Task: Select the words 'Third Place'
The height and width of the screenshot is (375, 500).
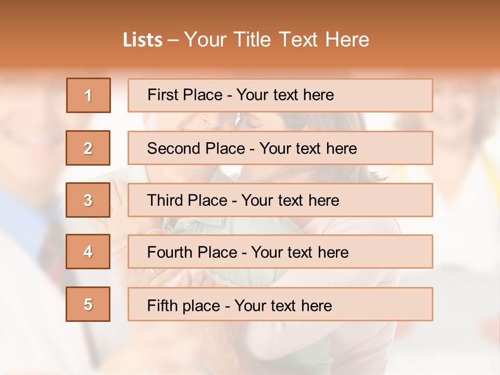Action: 187,201
